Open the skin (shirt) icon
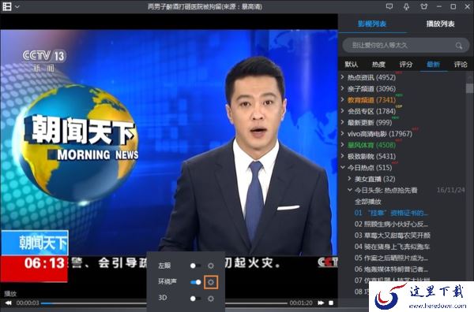Screen dimensions: 474x312 click(x=424, y=6)
